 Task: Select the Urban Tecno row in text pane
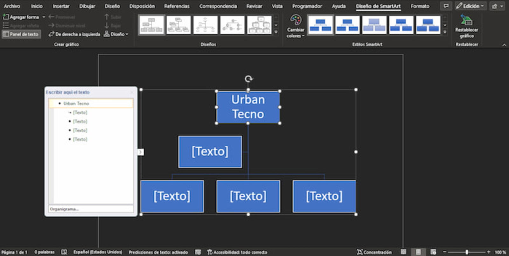[91, 104]
